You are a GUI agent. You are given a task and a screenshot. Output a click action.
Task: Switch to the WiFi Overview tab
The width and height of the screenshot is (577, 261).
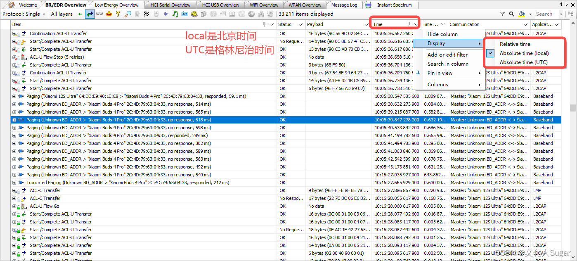point(264,5)
